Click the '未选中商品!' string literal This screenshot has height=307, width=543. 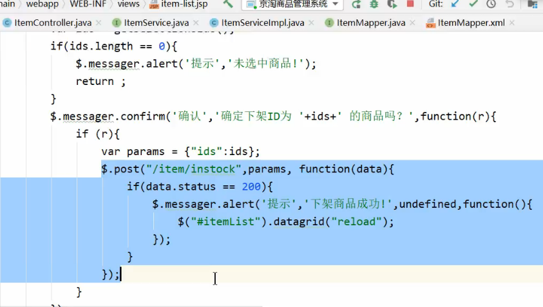(266, 64)
